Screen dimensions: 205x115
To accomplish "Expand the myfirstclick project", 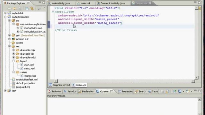I will click(5, 13).
